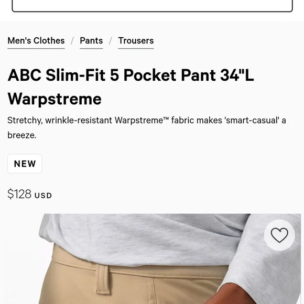Click the slash between Pants and Trousers
Image resolution: width=304 pixels, height=304 pixels.
(x=111, y=41)
